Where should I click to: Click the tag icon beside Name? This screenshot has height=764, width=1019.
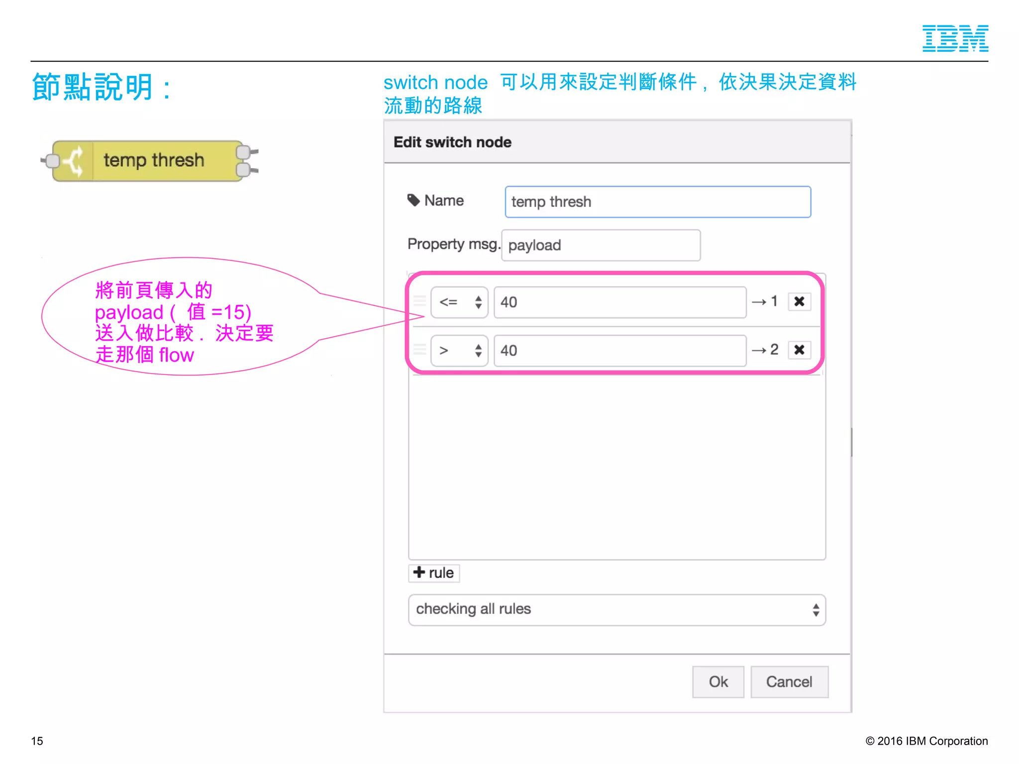click(x=413, y=200)
